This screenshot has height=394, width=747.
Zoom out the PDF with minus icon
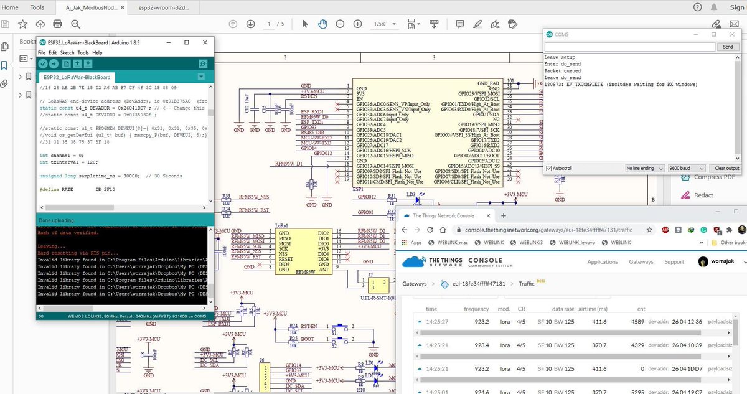340,24
